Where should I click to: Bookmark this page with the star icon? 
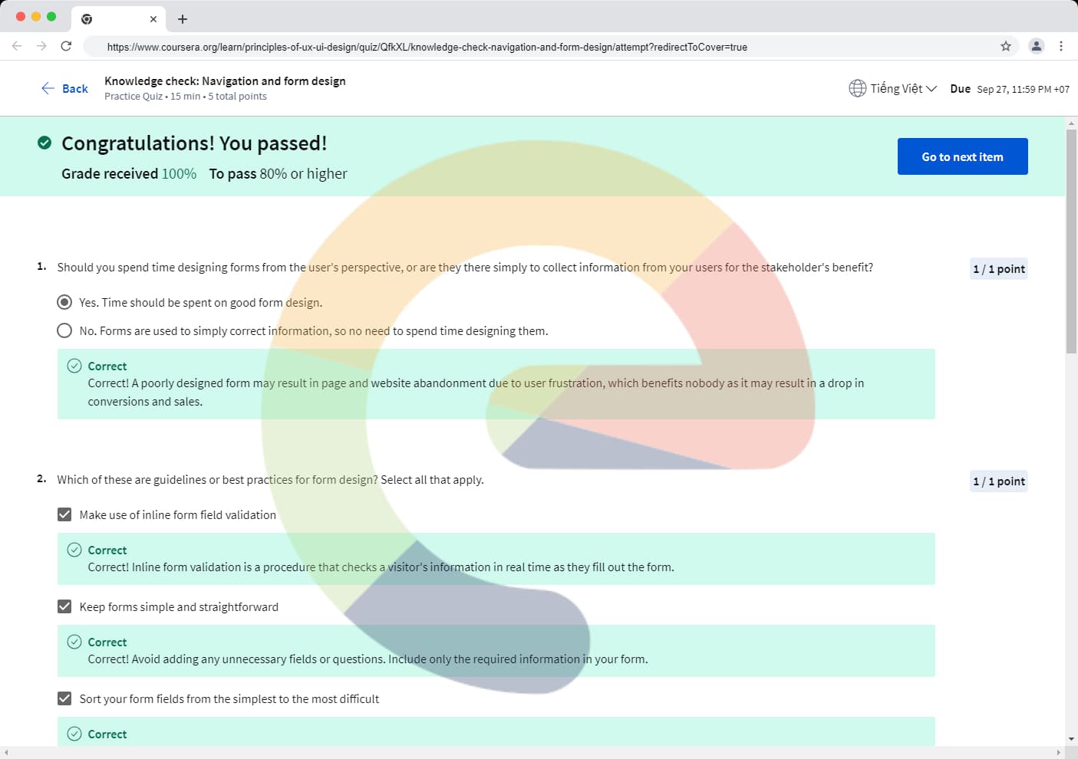pyautogui.click(x=1005, y=46)
